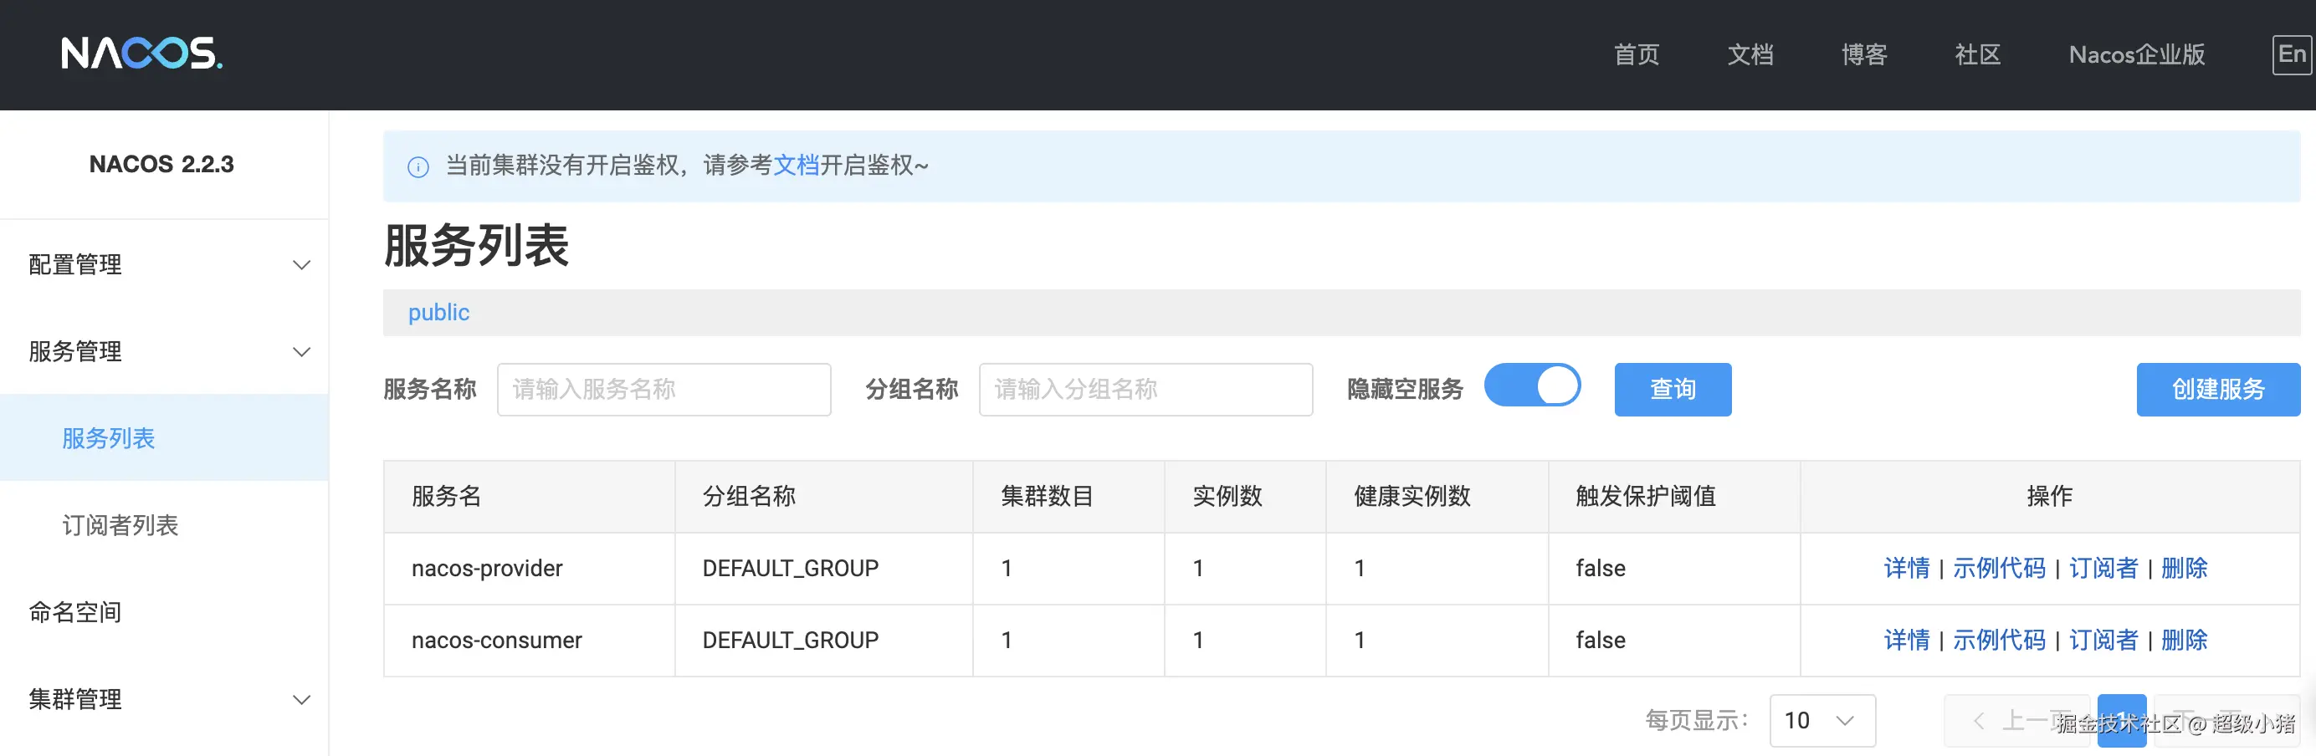Delete the nacos-consumer service

pyautogui.click(x=2184, y=640)
